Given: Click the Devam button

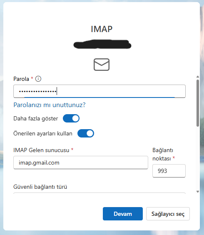Looking at the screenshot, I should pos(123,214).
